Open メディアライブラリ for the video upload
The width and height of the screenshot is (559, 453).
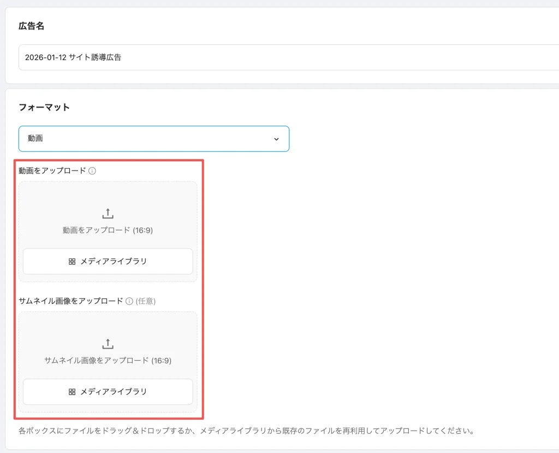tap(108, 261)
